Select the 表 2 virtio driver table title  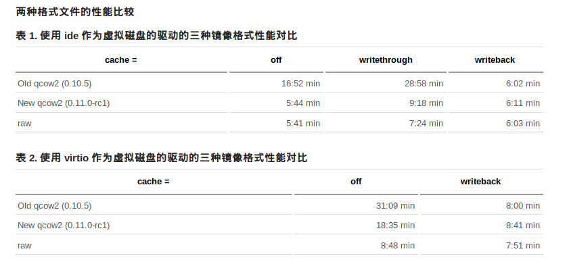[162, 158]
